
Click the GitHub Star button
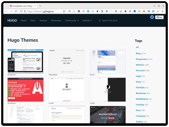coord(159,17)
